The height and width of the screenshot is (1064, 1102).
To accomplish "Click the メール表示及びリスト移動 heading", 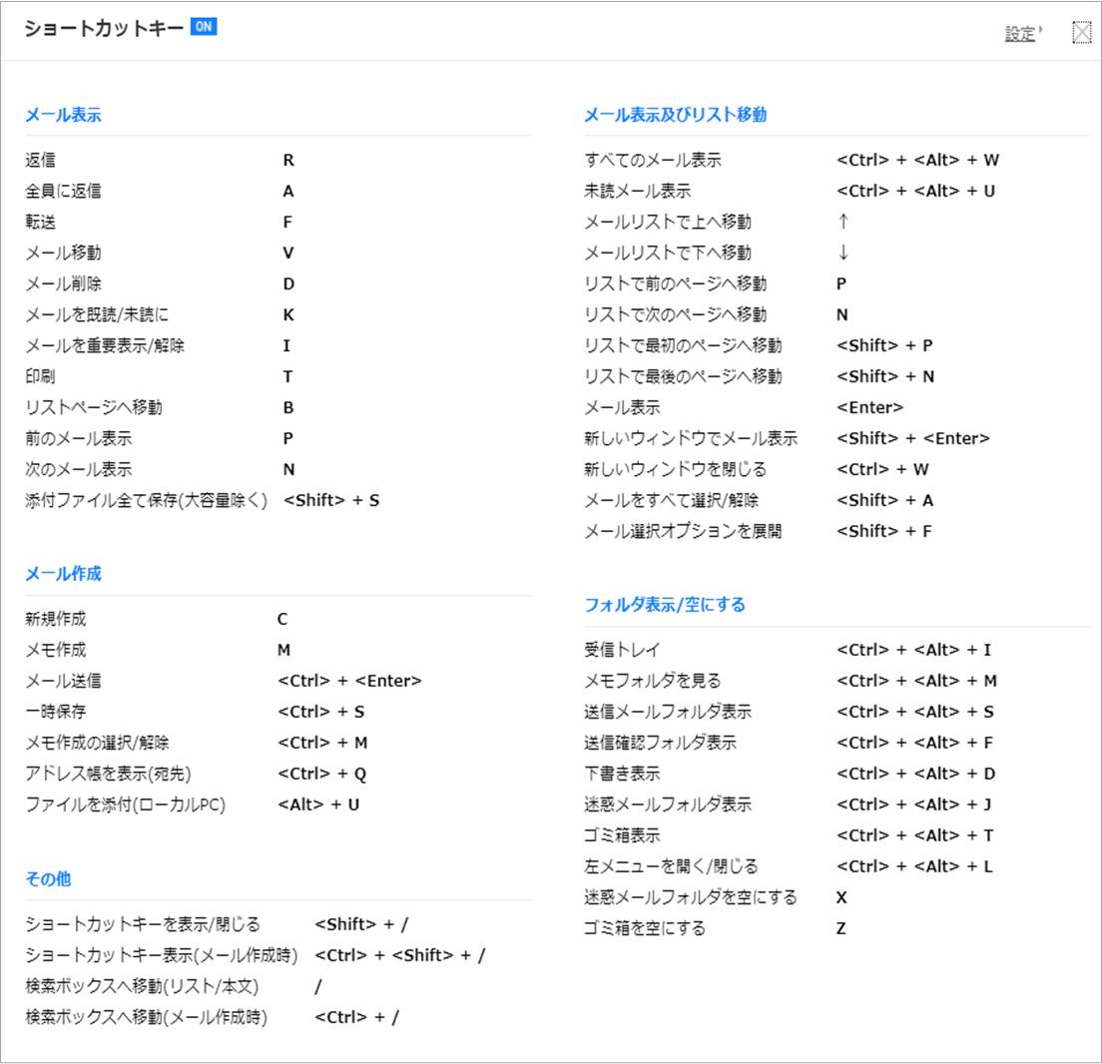I will [675, 115].
